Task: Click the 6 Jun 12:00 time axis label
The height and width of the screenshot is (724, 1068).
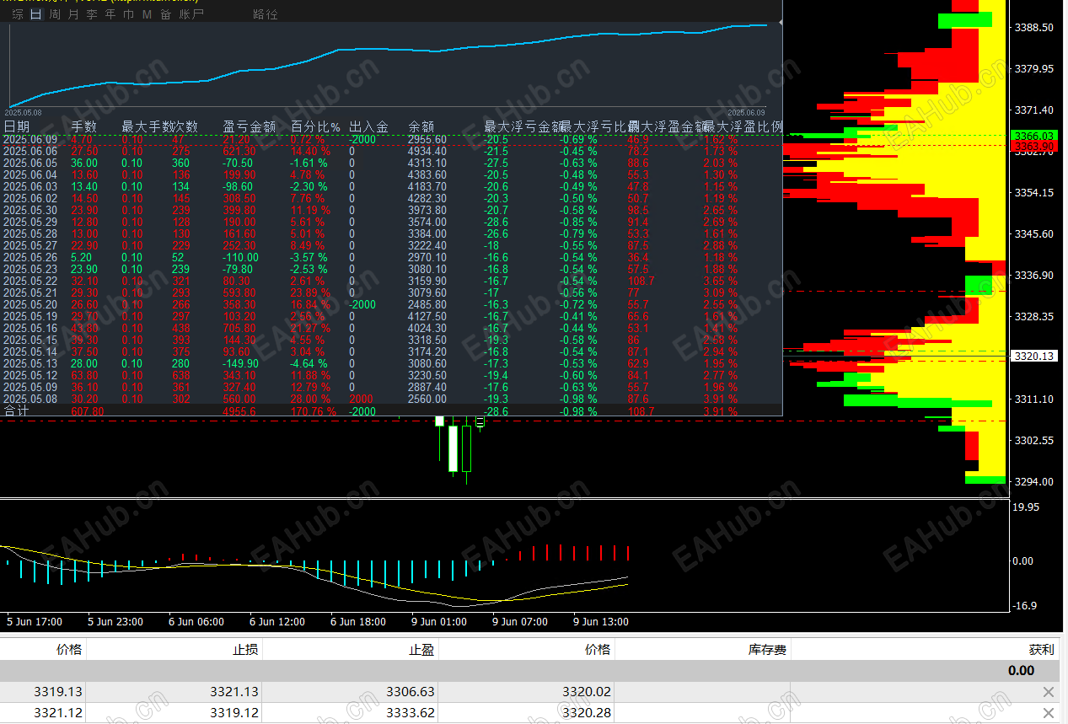Action: (x=277, y=622)
